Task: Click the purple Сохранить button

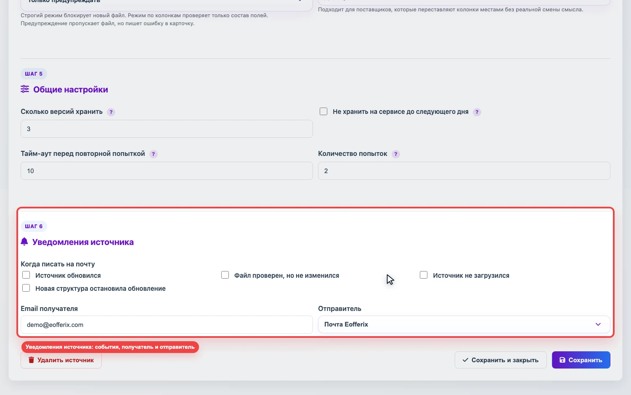Action: 581,360
